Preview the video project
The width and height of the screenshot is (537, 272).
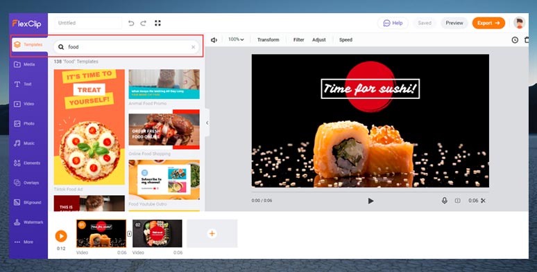tap(454, 23)
